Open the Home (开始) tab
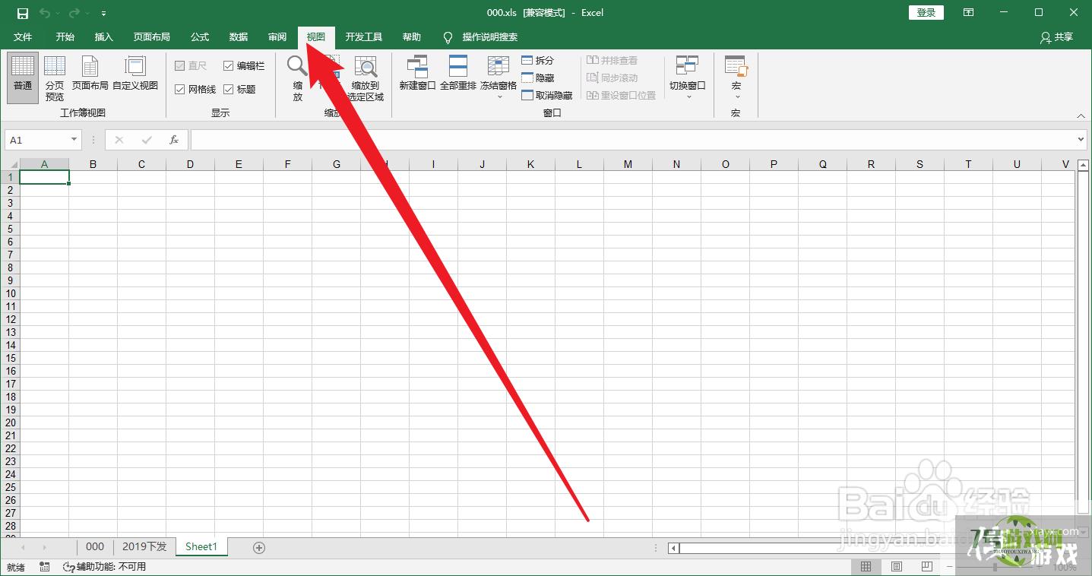This screenshot has width=1092, height=576. pyautogui.click(x=65, y=37)
